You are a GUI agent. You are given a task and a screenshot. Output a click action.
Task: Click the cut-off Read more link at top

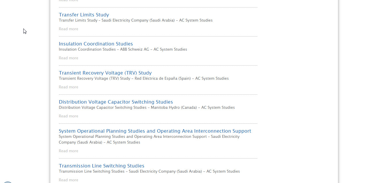pyautogui.click(x=68, y=1)
